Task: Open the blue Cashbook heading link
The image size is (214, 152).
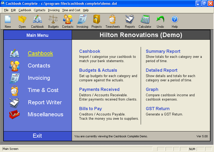Action: [x=90, y=51]
